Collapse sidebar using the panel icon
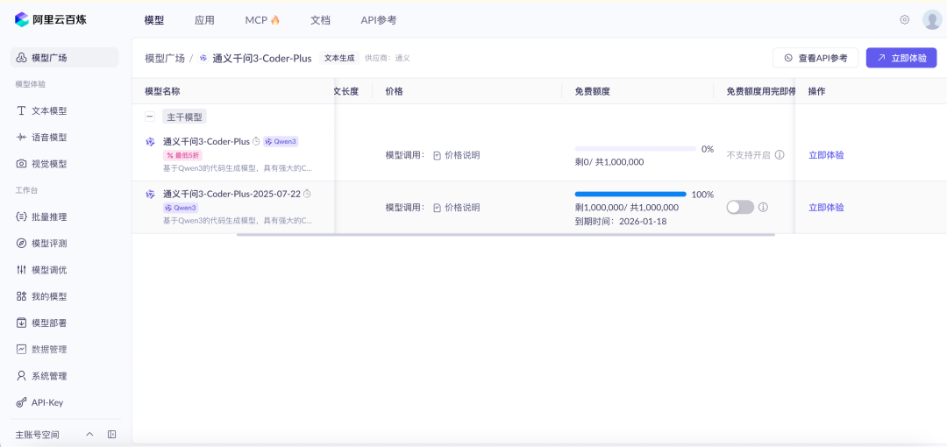The height and width of the screenshot is (447, 947). pyautogui.click(x=111, y=435)
